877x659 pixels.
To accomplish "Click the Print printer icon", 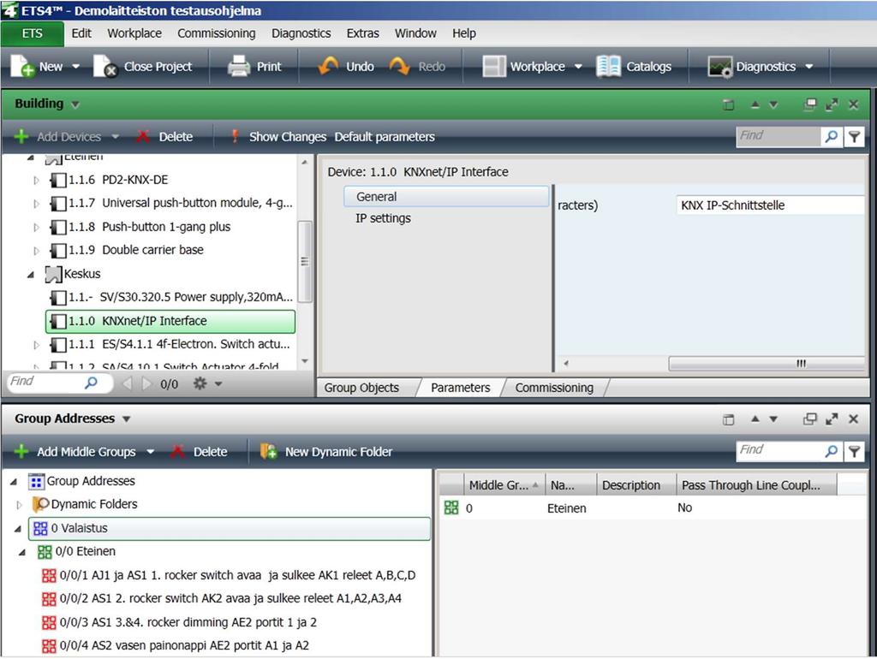I will pos(239,66).
